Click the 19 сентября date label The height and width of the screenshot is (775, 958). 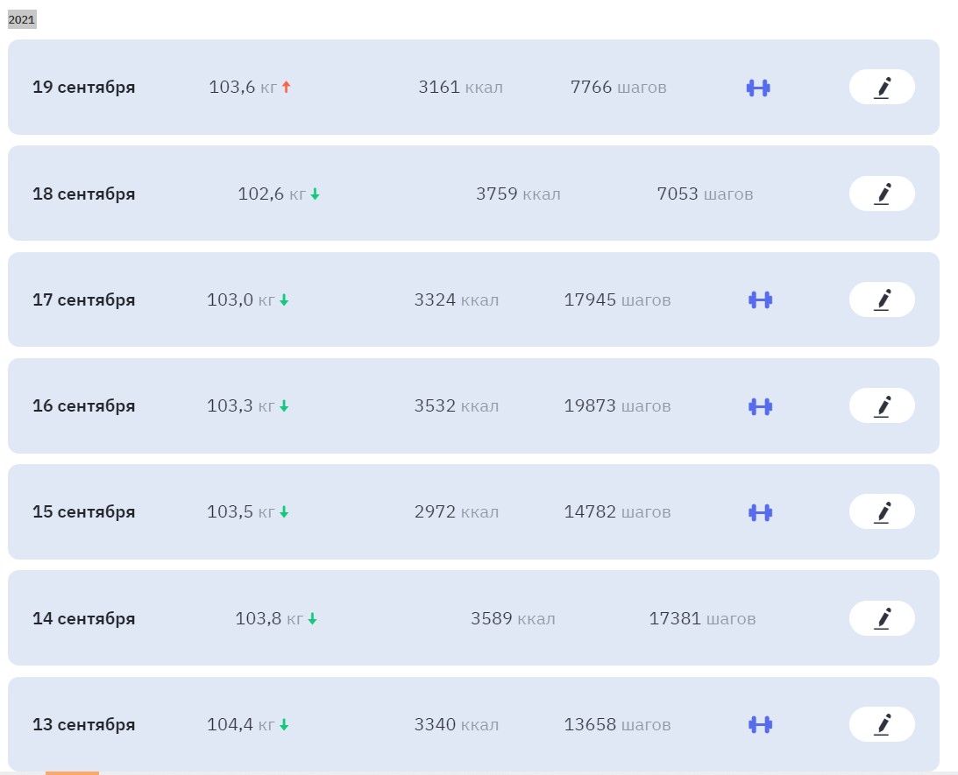84,88
